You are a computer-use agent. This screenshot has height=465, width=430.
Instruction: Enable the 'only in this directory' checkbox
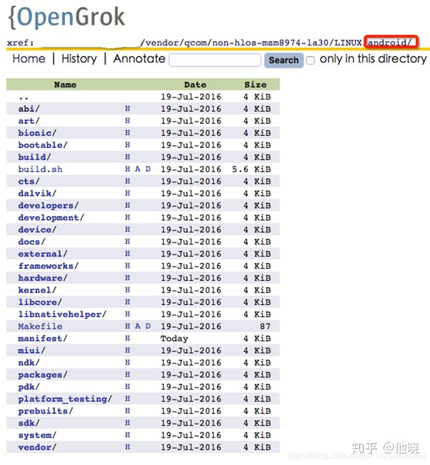pyautogui.click(x=310, y=61)
